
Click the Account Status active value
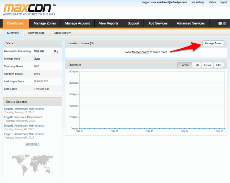click(x=37, y=74)
